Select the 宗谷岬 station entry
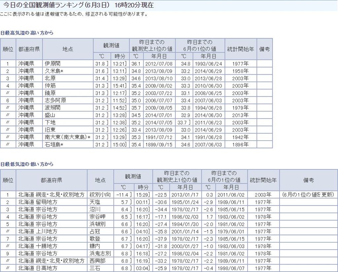 (97, 217)
